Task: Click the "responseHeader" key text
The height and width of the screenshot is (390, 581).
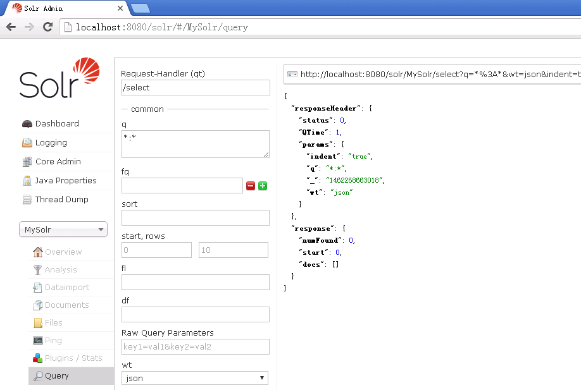Action: coord(326,109)
